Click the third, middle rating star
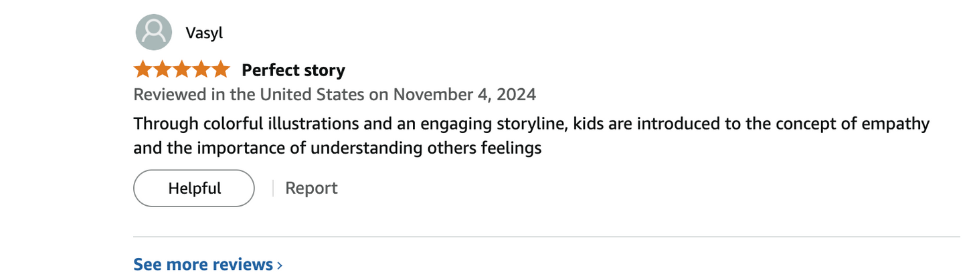The height and width of the screenshot is (272, 967). point(181,70)
